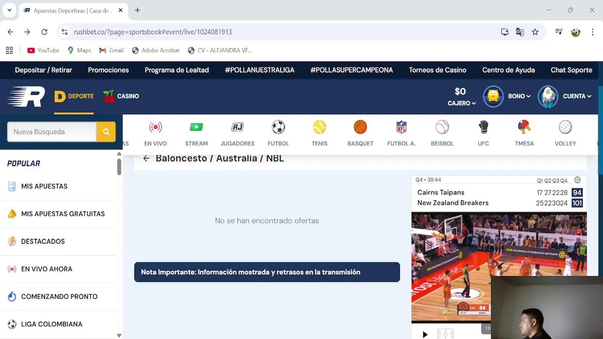The width and height of the screenshot is (603, 339).
Task: Open the Promociones menu item
Action: coord(108,70)
